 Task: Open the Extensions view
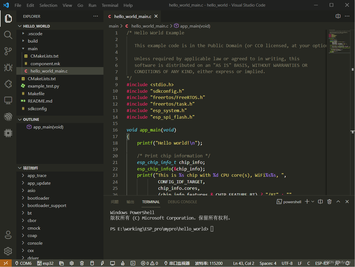point(8,84)
